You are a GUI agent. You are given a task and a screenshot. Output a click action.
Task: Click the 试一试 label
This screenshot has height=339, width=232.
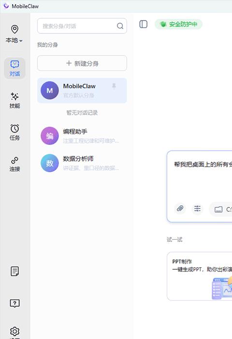[174, 240]
